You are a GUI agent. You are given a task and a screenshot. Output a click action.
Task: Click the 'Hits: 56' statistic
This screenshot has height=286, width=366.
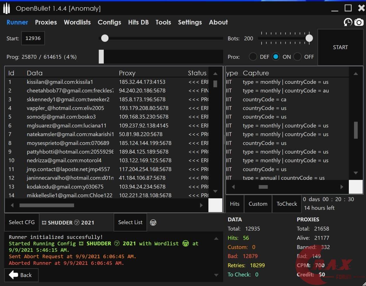[x=238, y=238]
